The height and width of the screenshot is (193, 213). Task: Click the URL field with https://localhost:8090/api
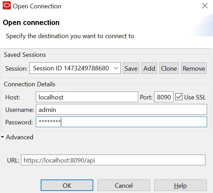coord(113,160)
